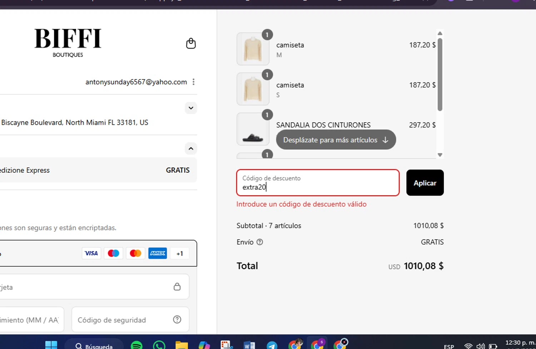Open the Wi-Fi network tray icon
536x349 pixels.
pos(468,346)
